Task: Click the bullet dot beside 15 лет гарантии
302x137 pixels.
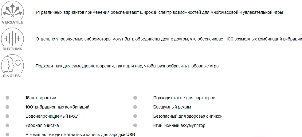Action: pyautogui.click(x=7, y=98)
